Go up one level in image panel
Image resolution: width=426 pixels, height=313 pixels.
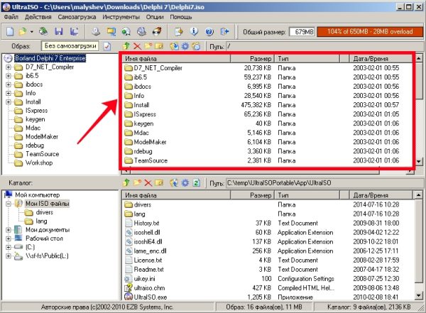tap(126, 46)
